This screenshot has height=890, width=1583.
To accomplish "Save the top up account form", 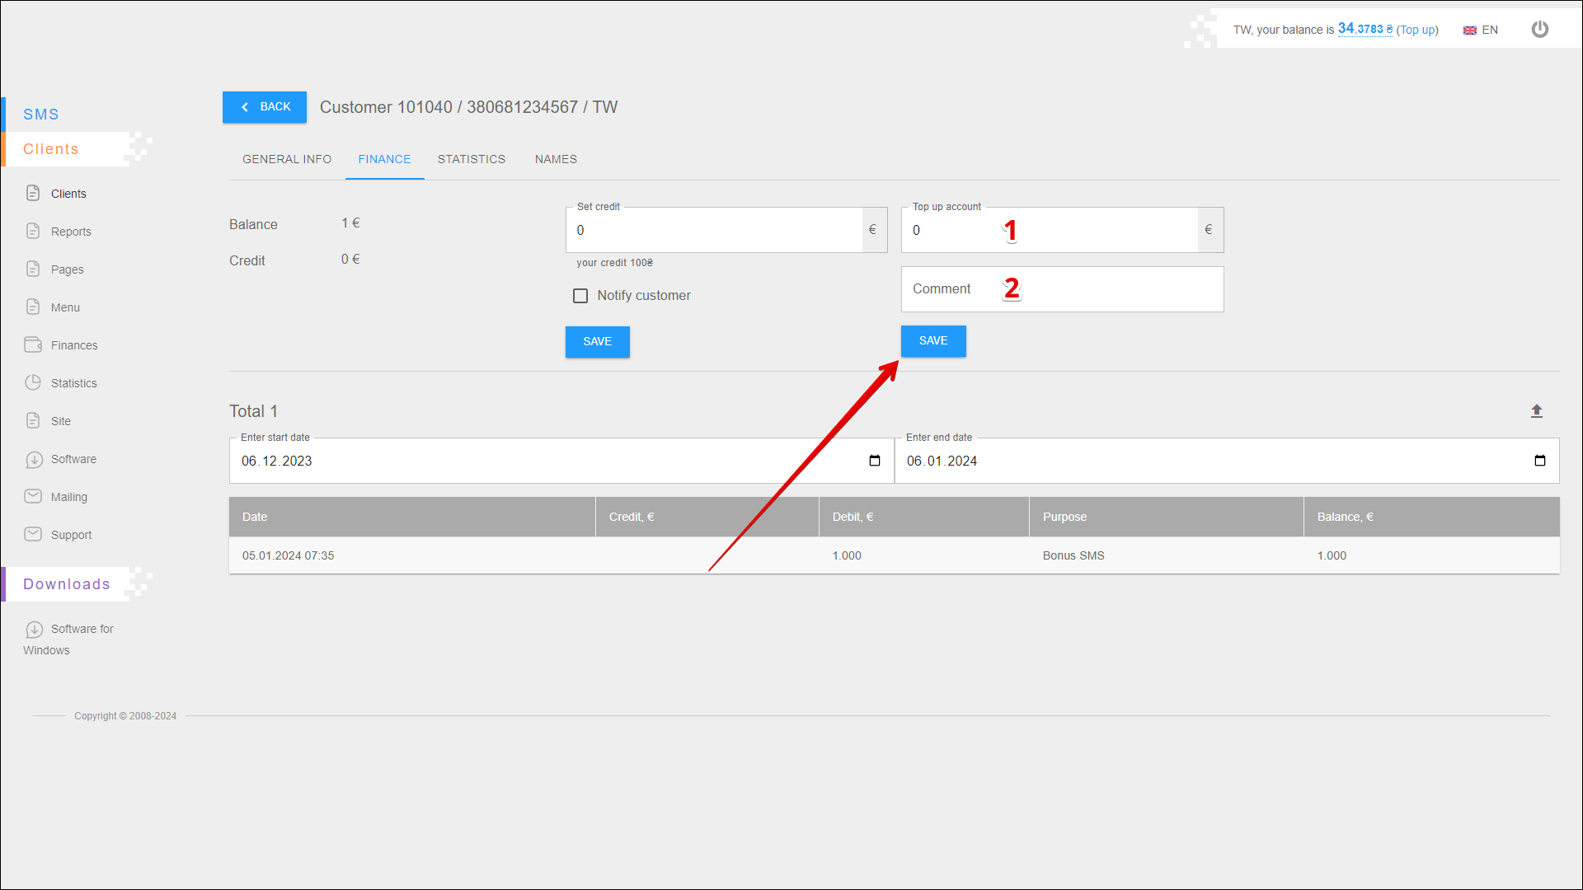I will (x=933, y=341).
